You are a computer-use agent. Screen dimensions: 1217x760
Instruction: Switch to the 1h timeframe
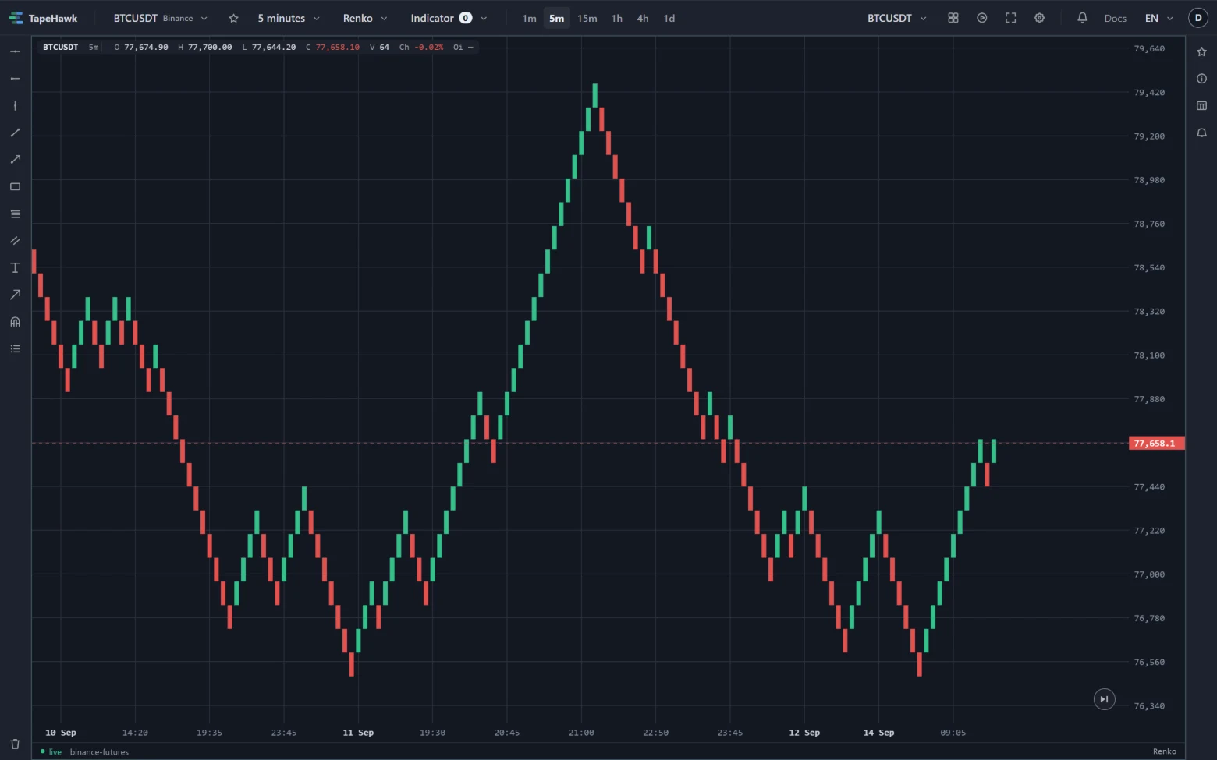616,18
